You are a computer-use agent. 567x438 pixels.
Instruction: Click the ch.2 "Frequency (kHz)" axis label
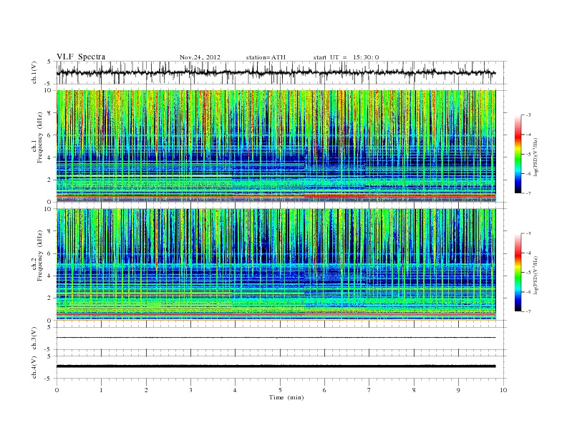[39, 255]
